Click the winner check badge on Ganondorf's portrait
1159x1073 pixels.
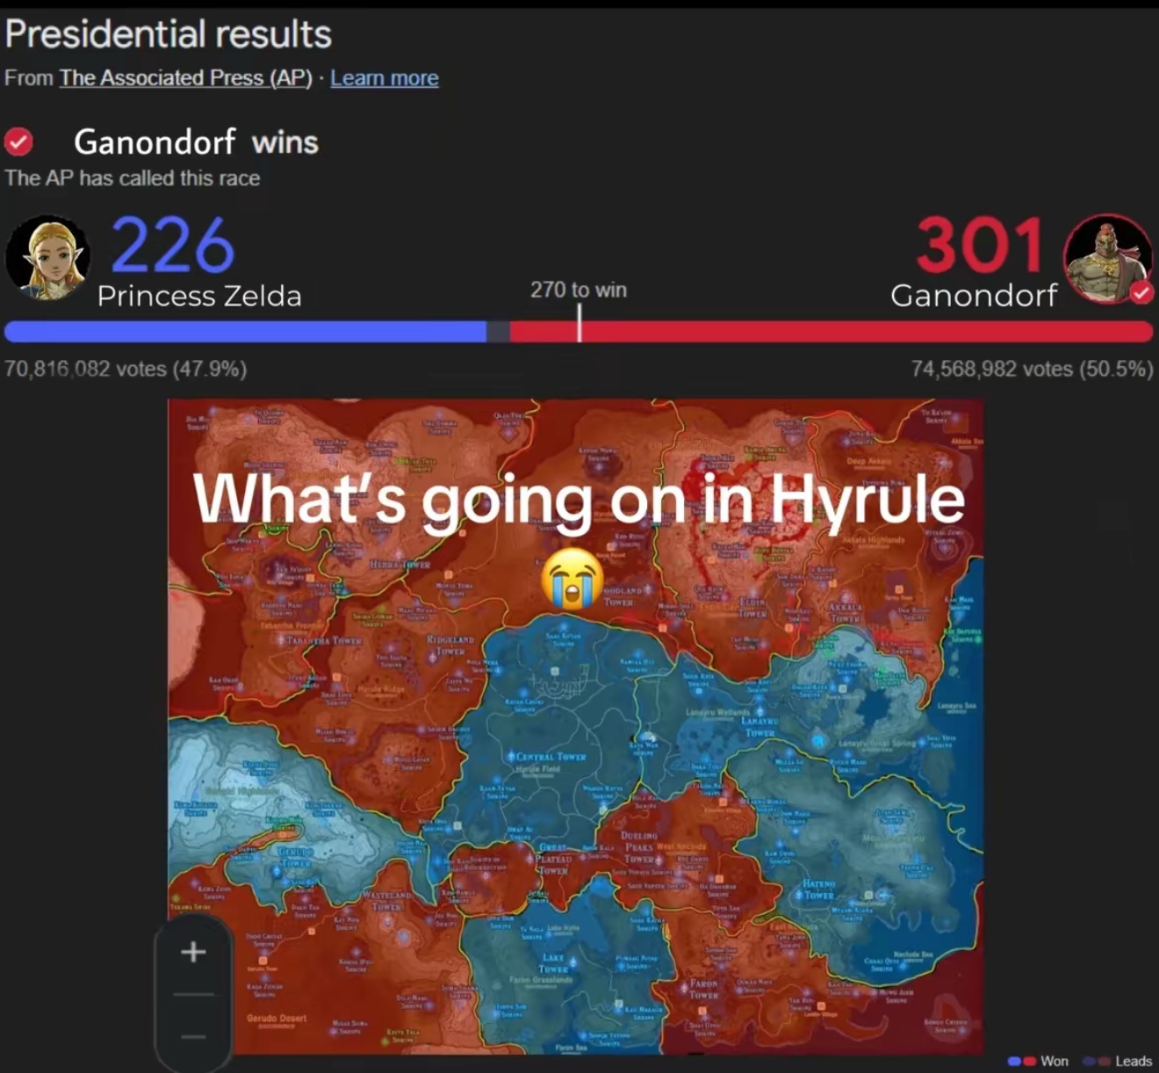tap(1141, 293)
